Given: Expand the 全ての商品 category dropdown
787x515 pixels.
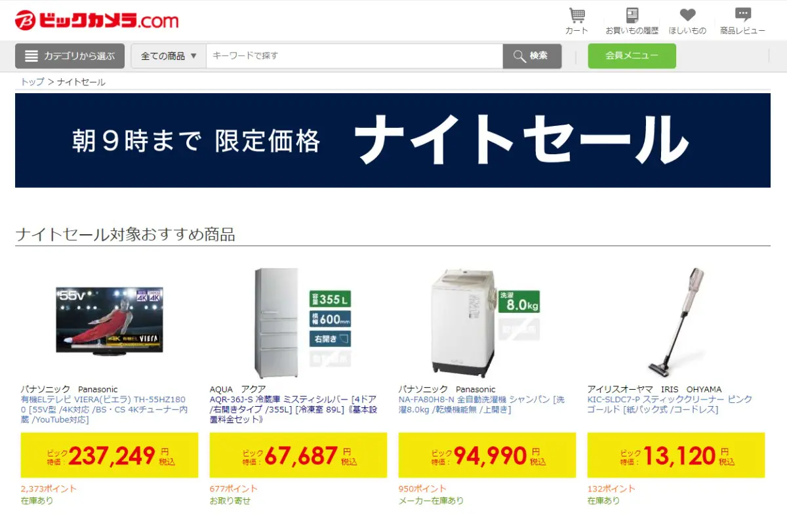Looking at the screenshot, I should [169, 56].
